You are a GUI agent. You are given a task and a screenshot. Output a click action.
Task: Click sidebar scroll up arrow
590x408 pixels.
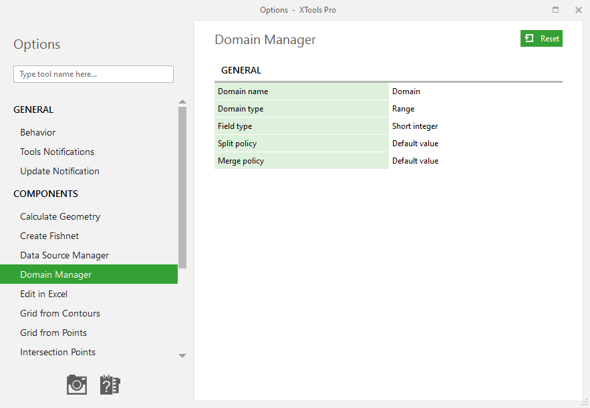point(182,102)
